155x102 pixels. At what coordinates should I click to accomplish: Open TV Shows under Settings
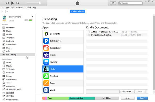click(x=10, y=38)
